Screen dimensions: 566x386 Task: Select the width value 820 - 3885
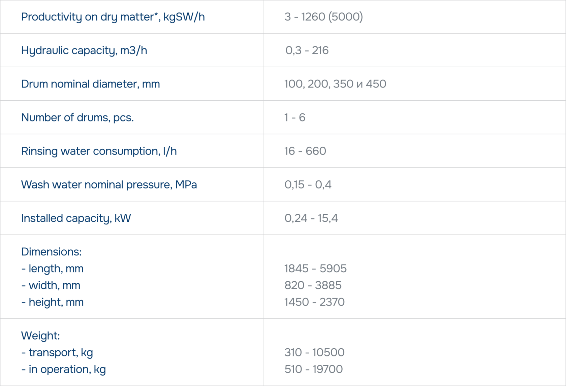pyautogui.click(x=313, y=285)
